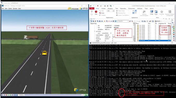The image size is (176, 98).
Task: Toggle the sym symbolic display button
Action: 133,13
